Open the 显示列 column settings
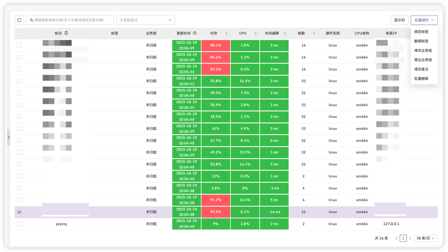Image resolution: width=448 pixels, height=252 pixels. [400, 20]
